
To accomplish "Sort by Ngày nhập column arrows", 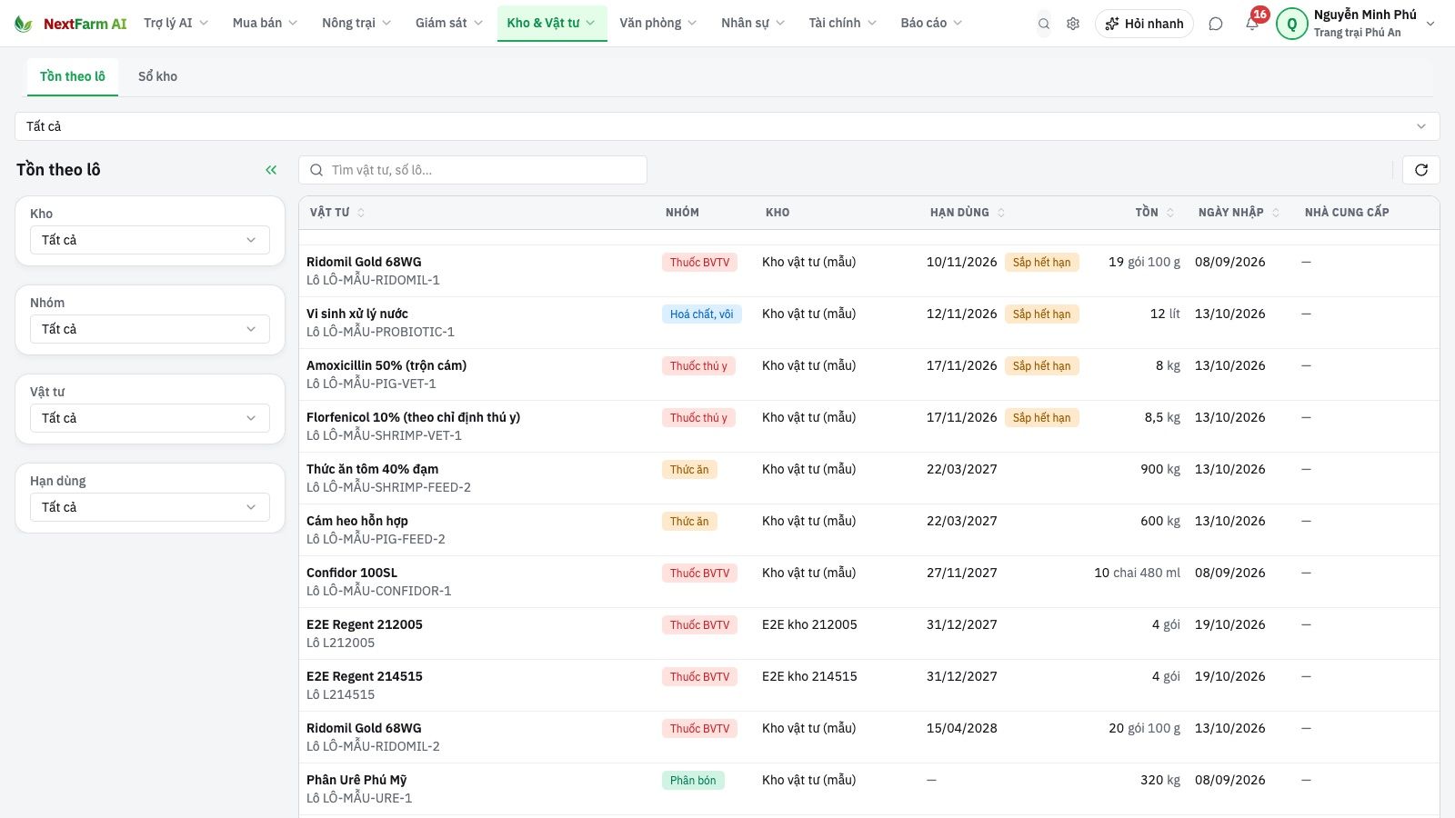I will click(x=1276, y=213).
